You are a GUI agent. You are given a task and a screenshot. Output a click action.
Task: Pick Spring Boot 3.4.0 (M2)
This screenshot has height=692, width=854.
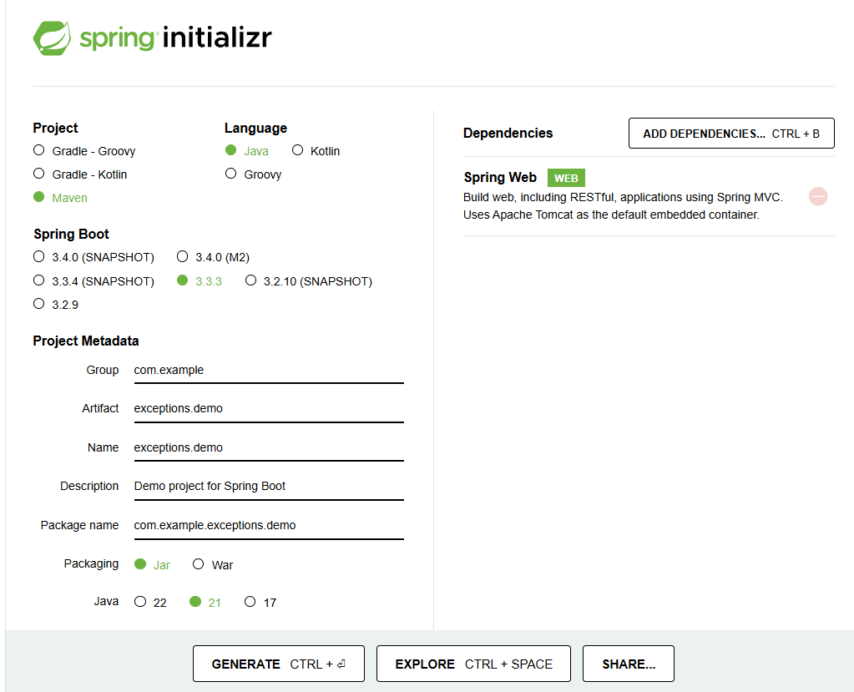(x=214, y=257)
